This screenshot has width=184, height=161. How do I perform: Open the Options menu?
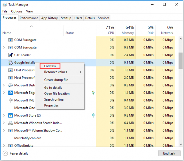pyautogui.click(x=17, y=11)
